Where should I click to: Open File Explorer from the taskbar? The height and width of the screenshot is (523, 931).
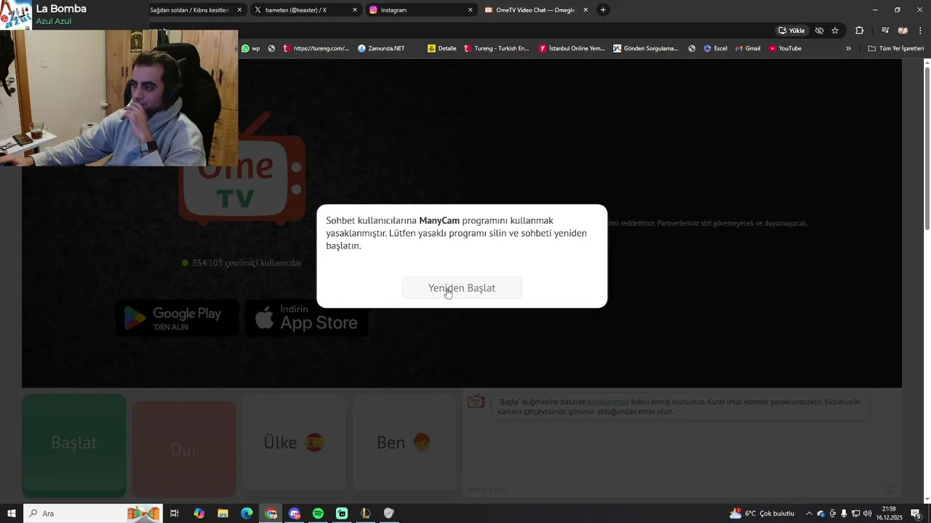223,514
